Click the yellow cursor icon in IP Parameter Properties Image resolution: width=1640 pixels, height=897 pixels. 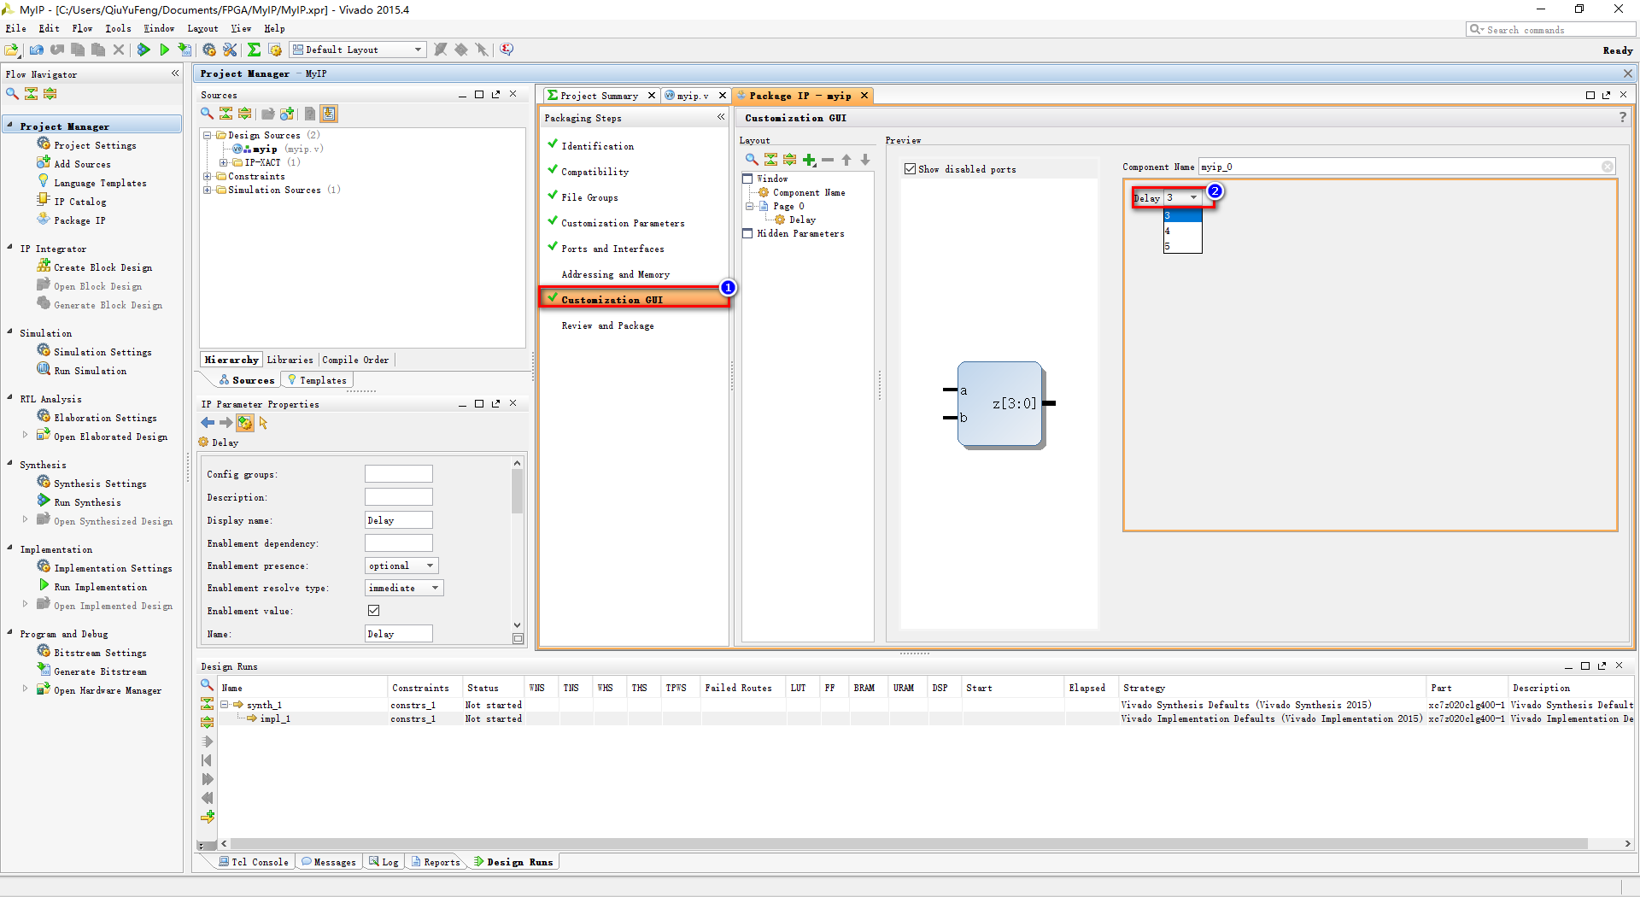[263, 423]
